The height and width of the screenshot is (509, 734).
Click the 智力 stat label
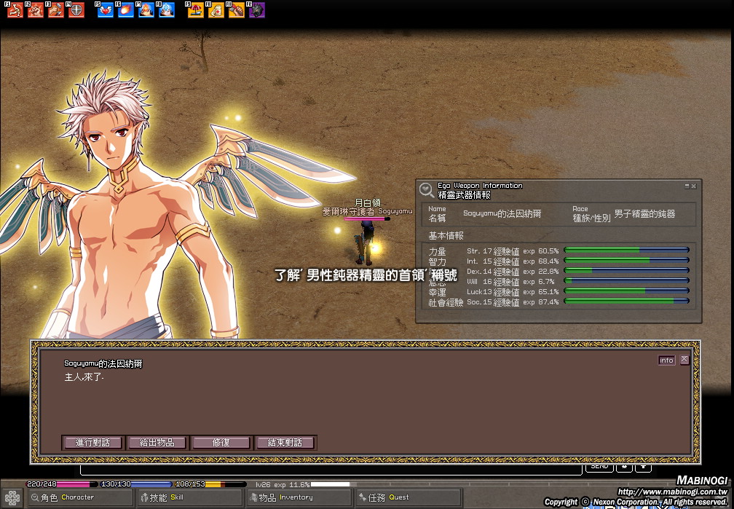437,261
